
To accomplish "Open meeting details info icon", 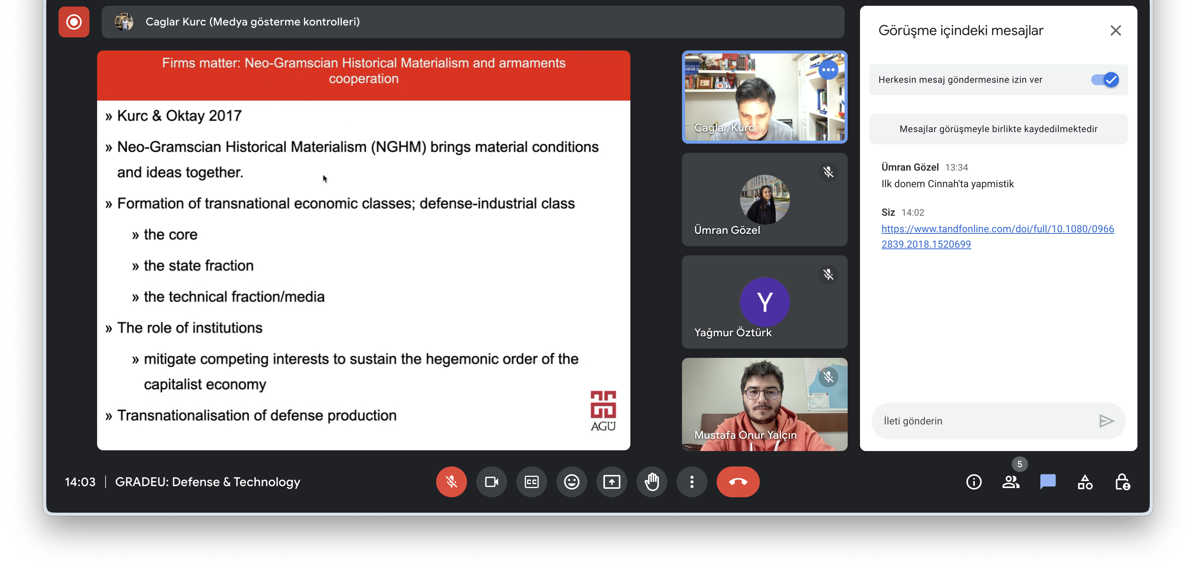I will (x=974, y=482).
